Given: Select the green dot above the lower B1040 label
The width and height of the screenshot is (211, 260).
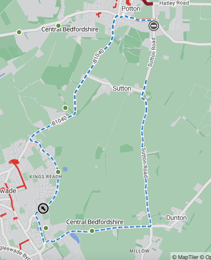Looking at the screenshot, I should [x=66, y=108].
